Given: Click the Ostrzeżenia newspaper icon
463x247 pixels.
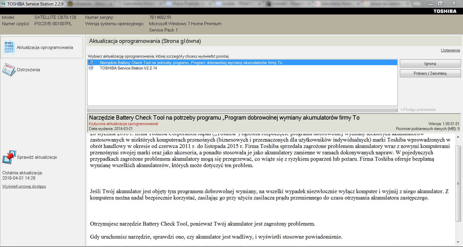Looking at the screenshot, I should pyautogui.click(x=9, y=70).
